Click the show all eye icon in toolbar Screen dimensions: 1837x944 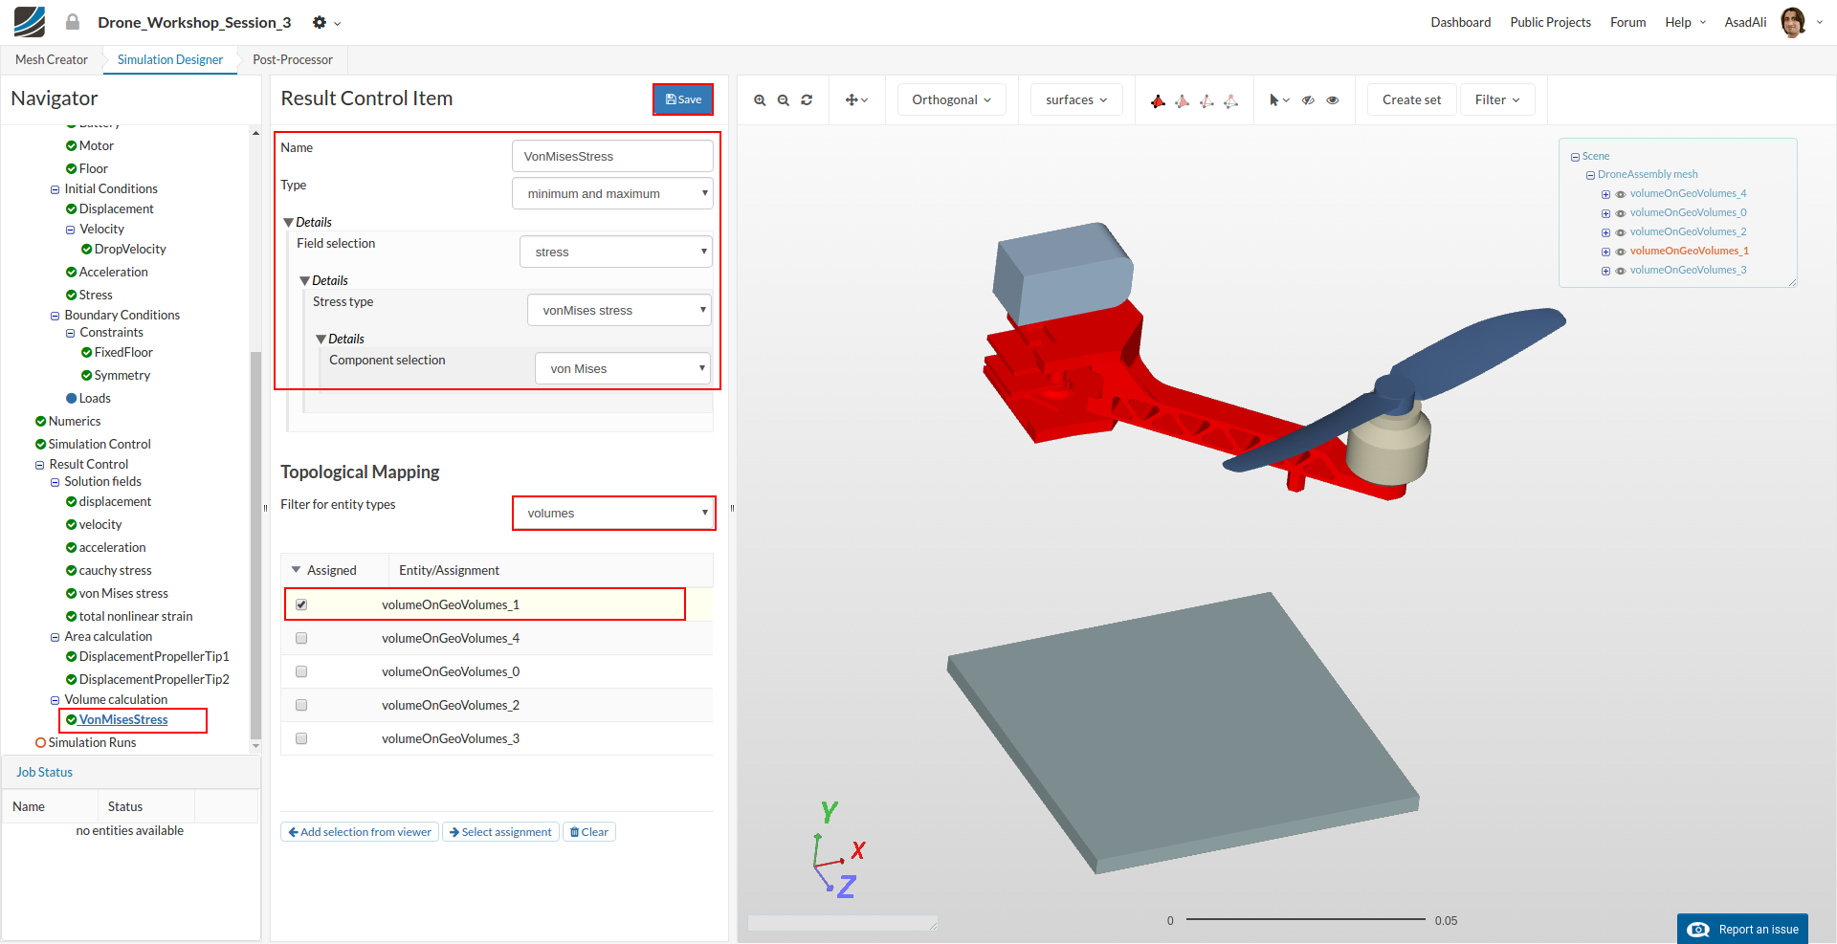1333,100
